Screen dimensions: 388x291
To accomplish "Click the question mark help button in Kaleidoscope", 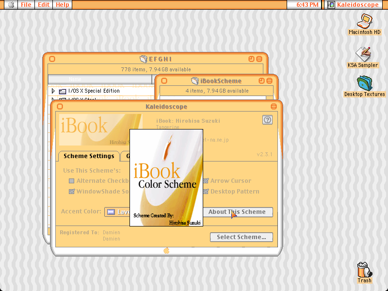I will tap(267, 120).
